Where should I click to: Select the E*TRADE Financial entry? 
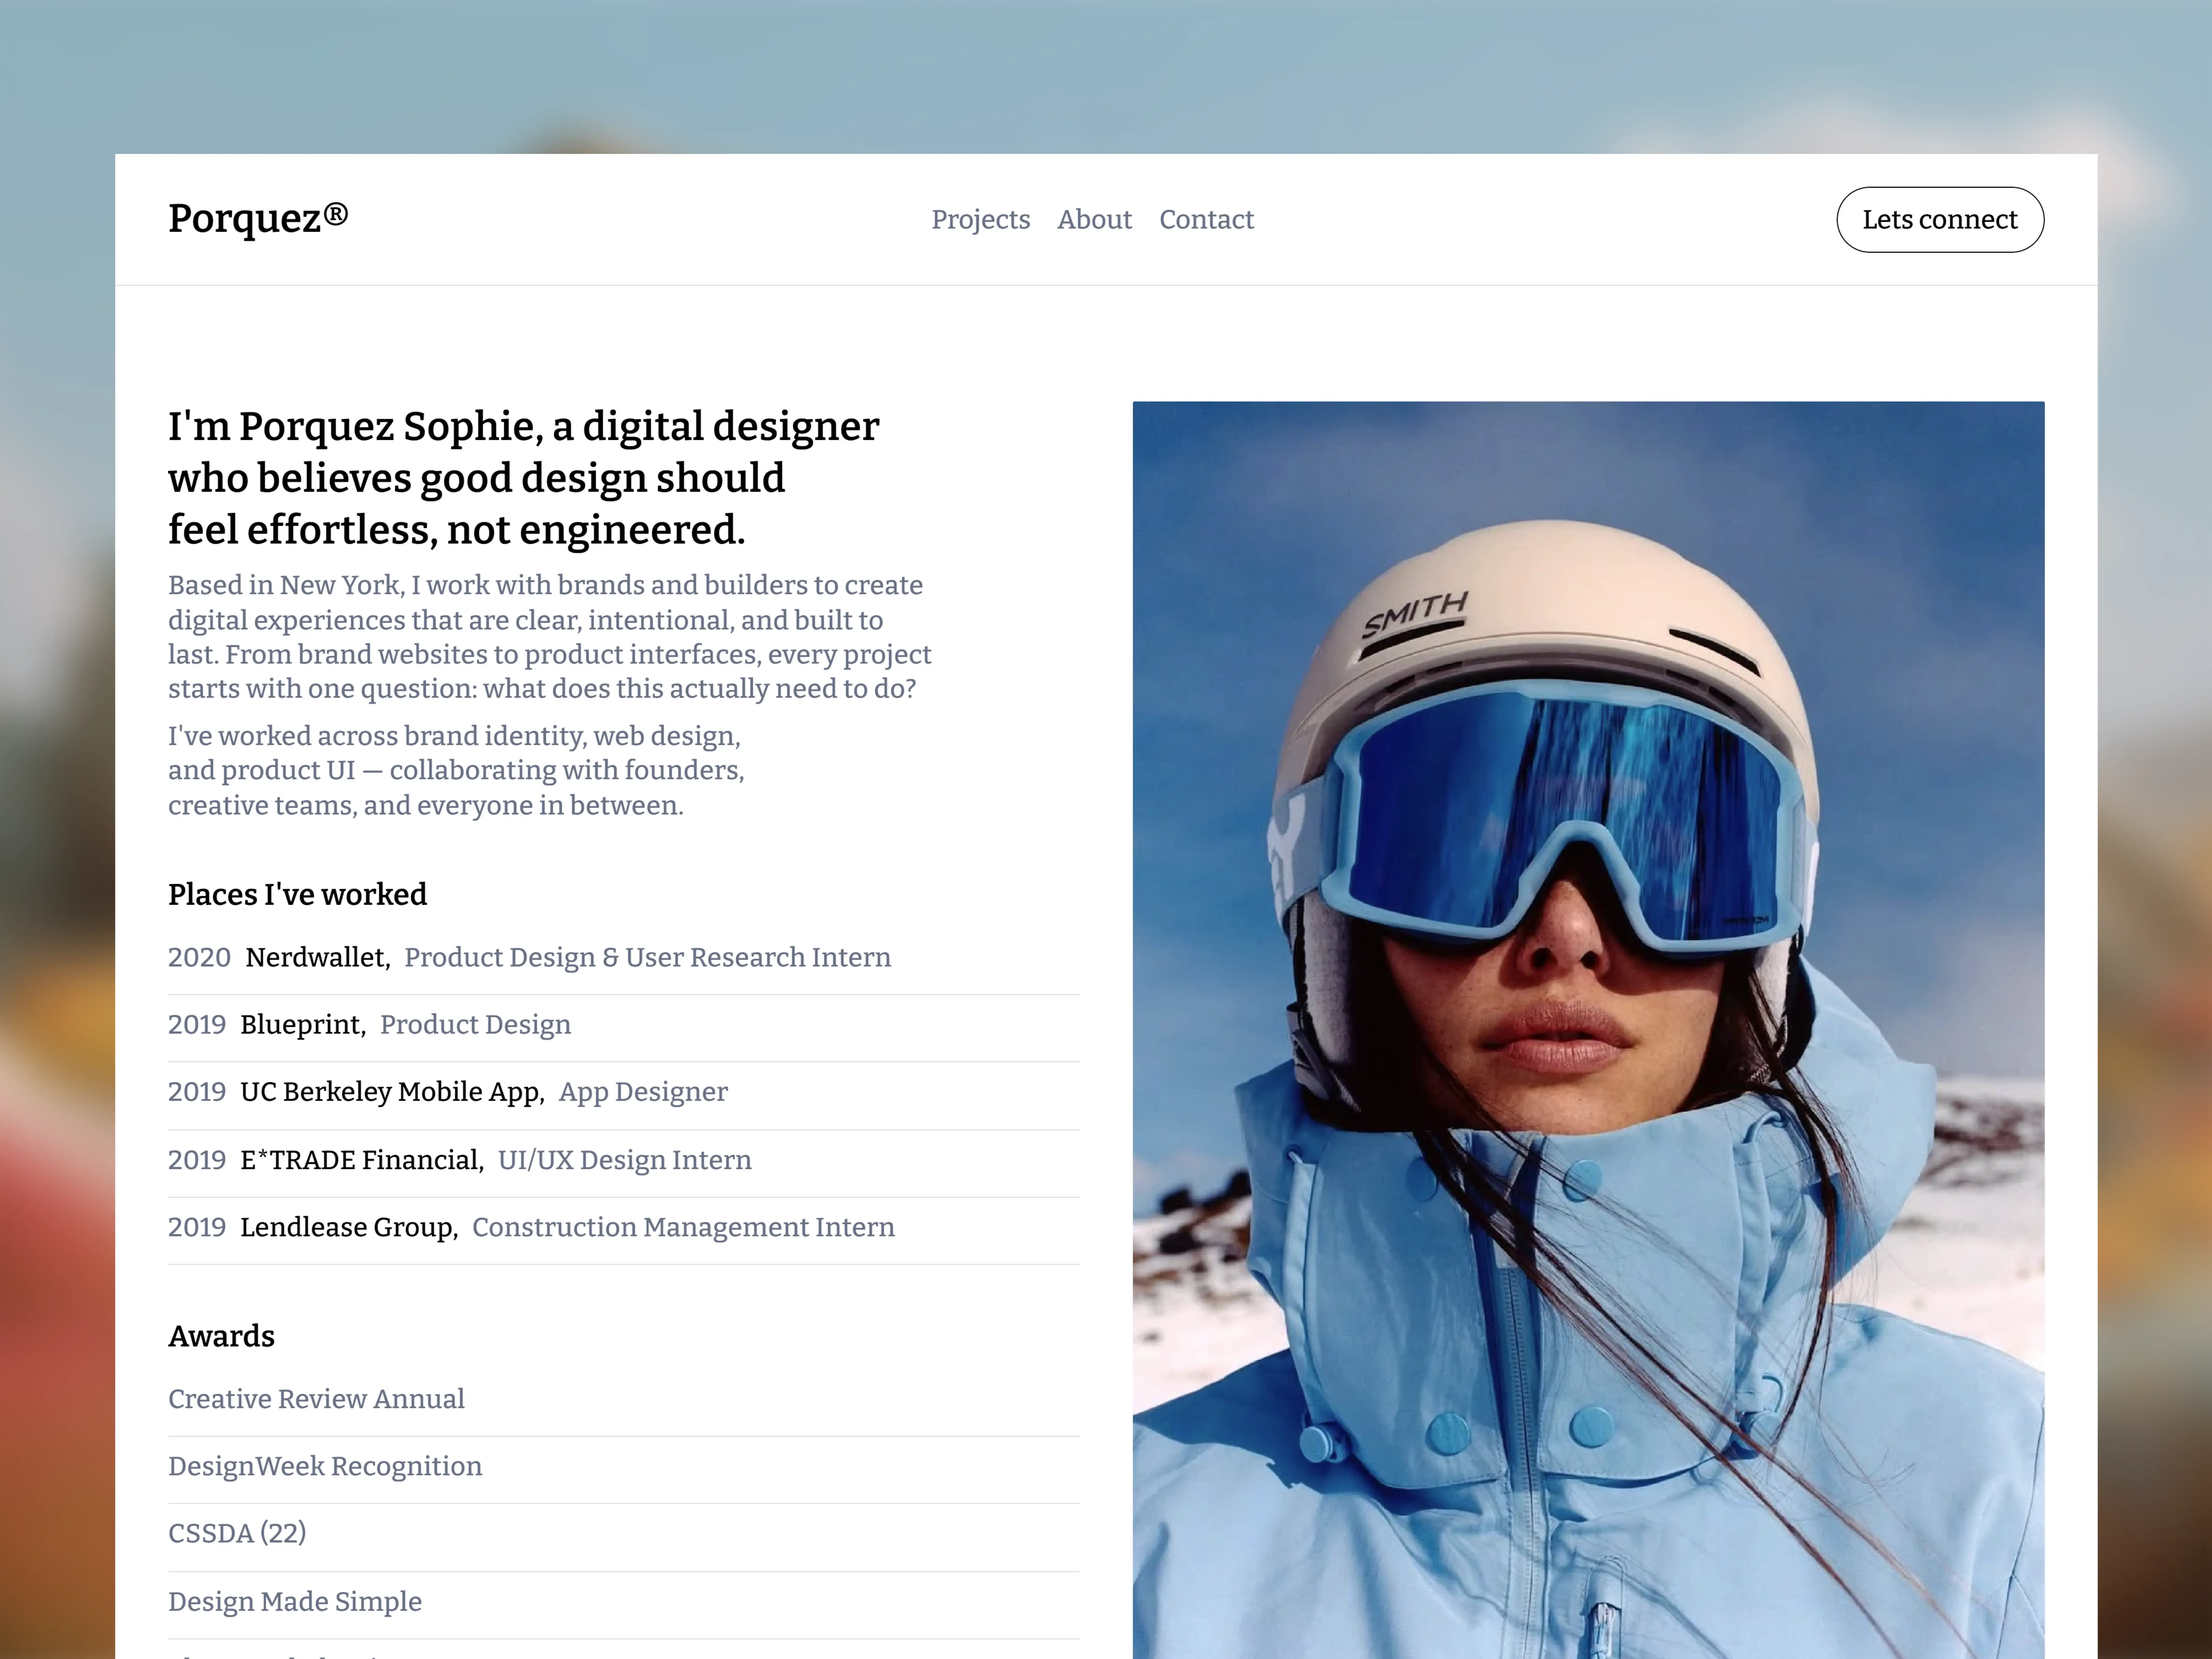tap(362, 1160)
